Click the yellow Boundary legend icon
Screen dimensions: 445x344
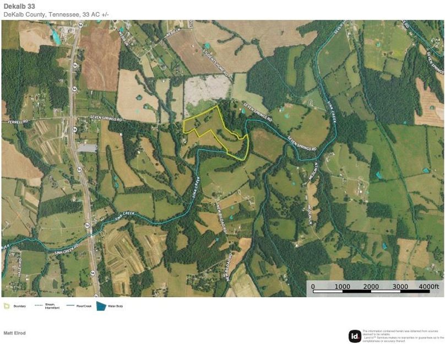pos(6,306)
